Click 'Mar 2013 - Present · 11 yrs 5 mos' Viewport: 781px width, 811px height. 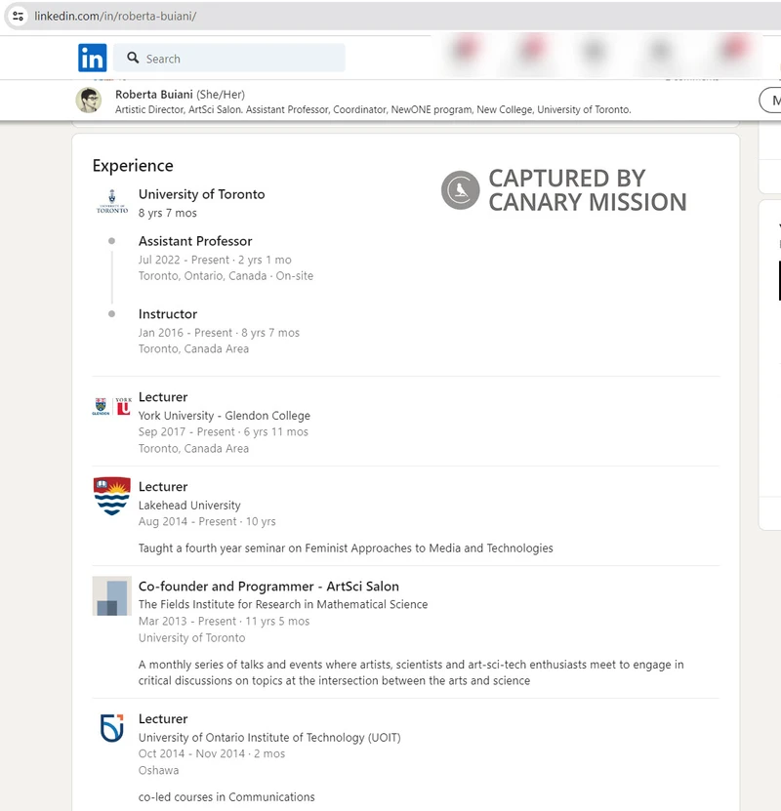tap(224, 621)
